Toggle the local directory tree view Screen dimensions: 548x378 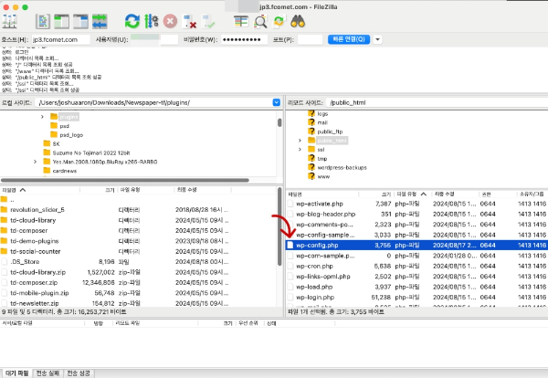[61, 22]
